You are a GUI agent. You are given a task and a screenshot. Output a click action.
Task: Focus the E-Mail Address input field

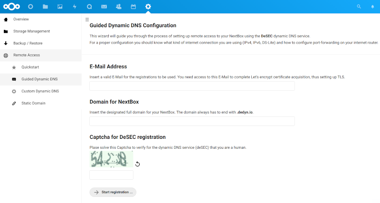pyautogui.click(x=192, y=86)
